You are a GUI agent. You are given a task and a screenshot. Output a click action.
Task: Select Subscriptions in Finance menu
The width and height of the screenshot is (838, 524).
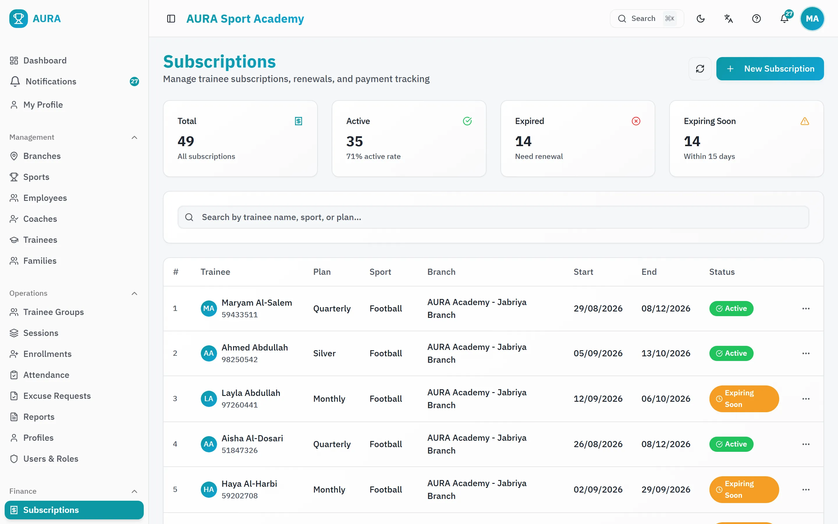74,510
